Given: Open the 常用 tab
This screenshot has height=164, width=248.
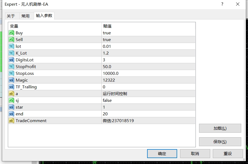Looking at the screenshot, I should 25,16.
